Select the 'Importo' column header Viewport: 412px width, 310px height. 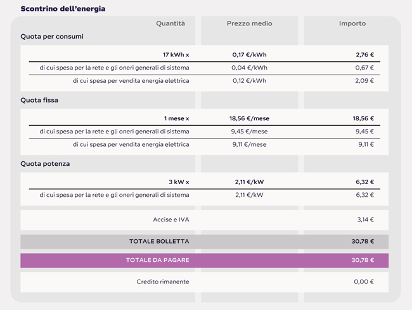352,23
